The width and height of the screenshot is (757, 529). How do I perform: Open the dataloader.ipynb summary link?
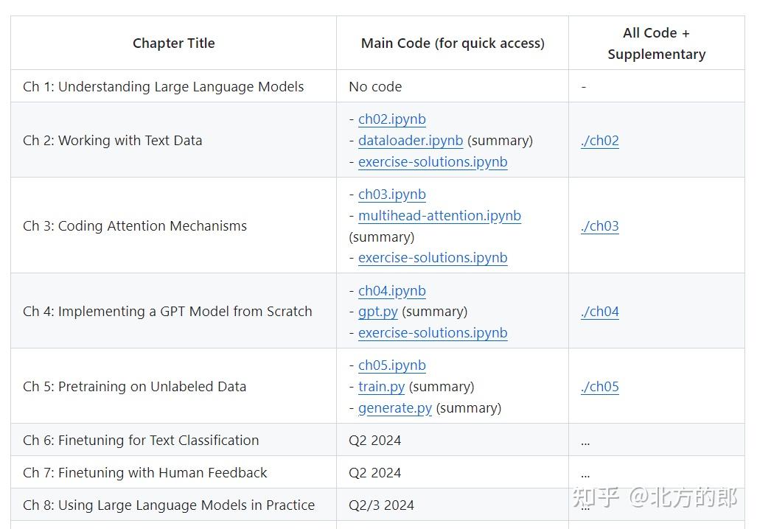coord(410,141)
